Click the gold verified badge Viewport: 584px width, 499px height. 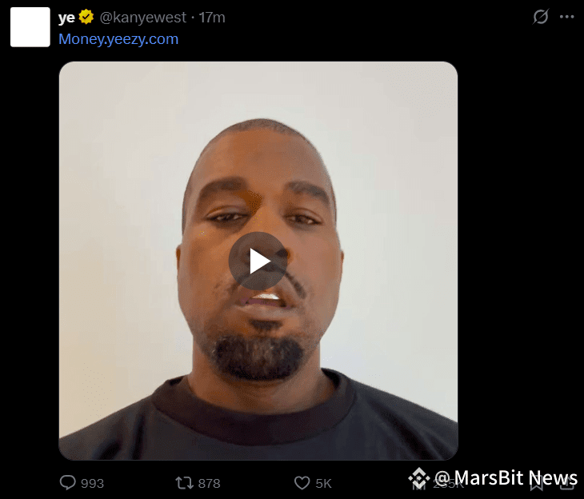[86, 17]
